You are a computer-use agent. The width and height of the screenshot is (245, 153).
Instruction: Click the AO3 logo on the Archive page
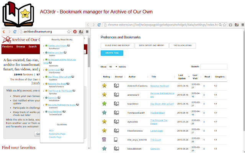click(x=7, y=40)
